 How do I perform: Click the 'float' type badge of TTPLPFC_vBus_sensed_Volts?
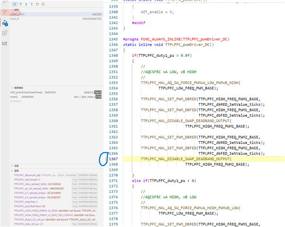(74, 184)
